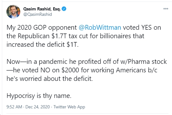Open the tweet's more options menu

point(166,9)
